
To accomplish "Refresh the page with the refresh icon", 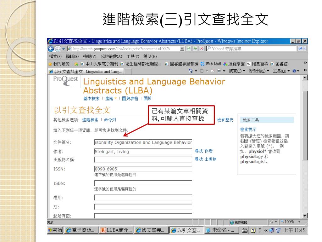I will [195, 49].
